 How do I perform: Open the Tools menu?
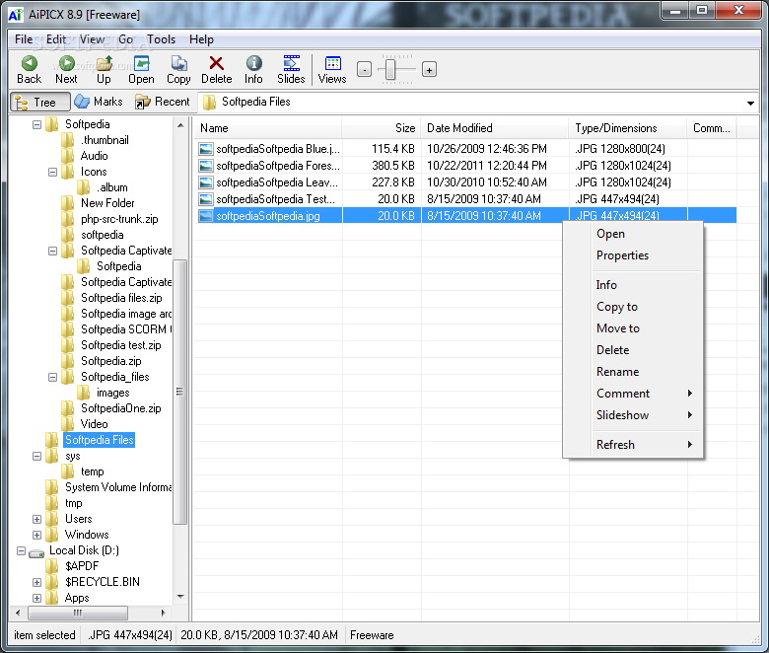161,39
